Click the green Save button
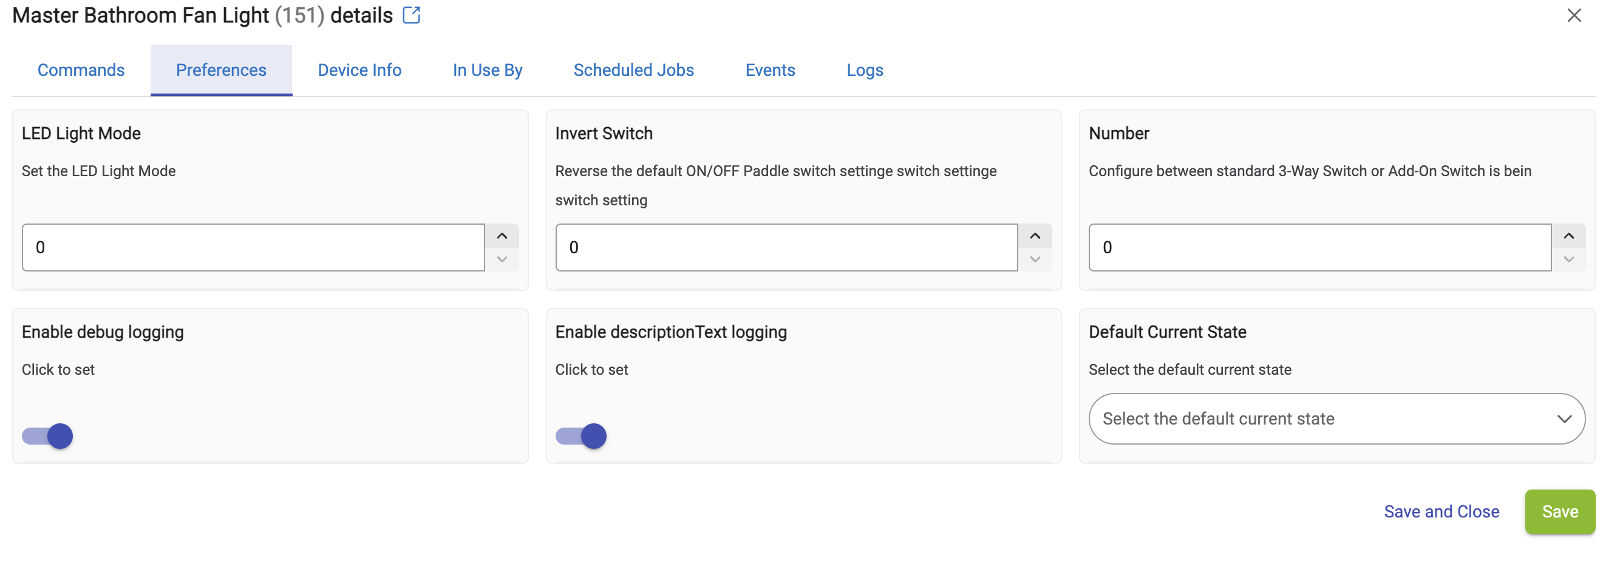 1559,511
